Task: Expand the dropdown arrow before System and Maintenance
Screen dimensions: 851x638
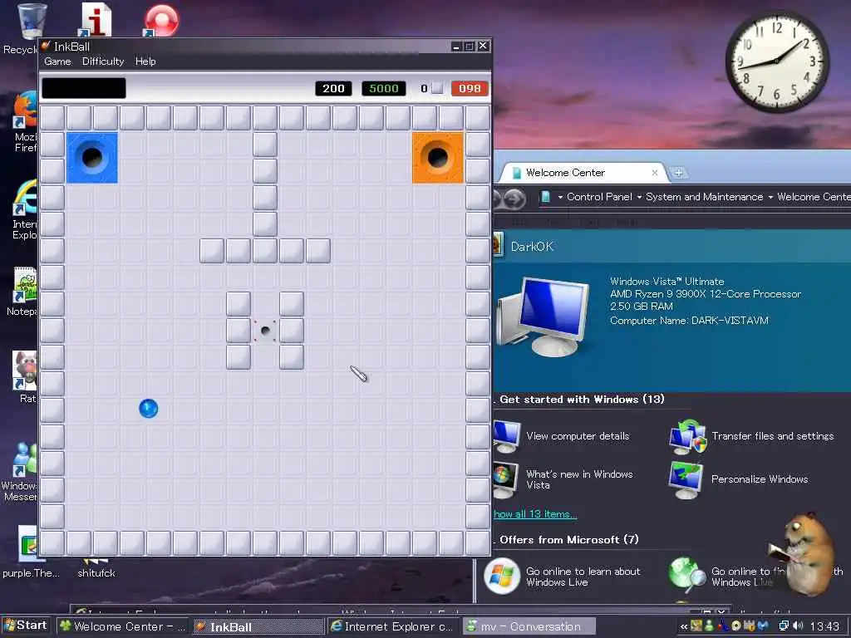Action: click(639, 197)
